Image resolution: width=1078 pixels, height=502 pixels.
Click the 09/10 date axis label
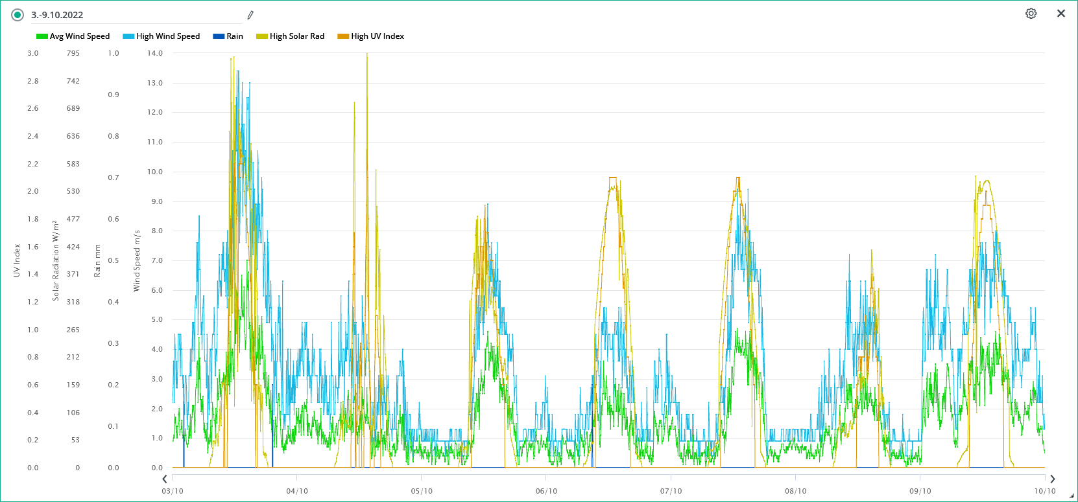(x=920, y=491)
